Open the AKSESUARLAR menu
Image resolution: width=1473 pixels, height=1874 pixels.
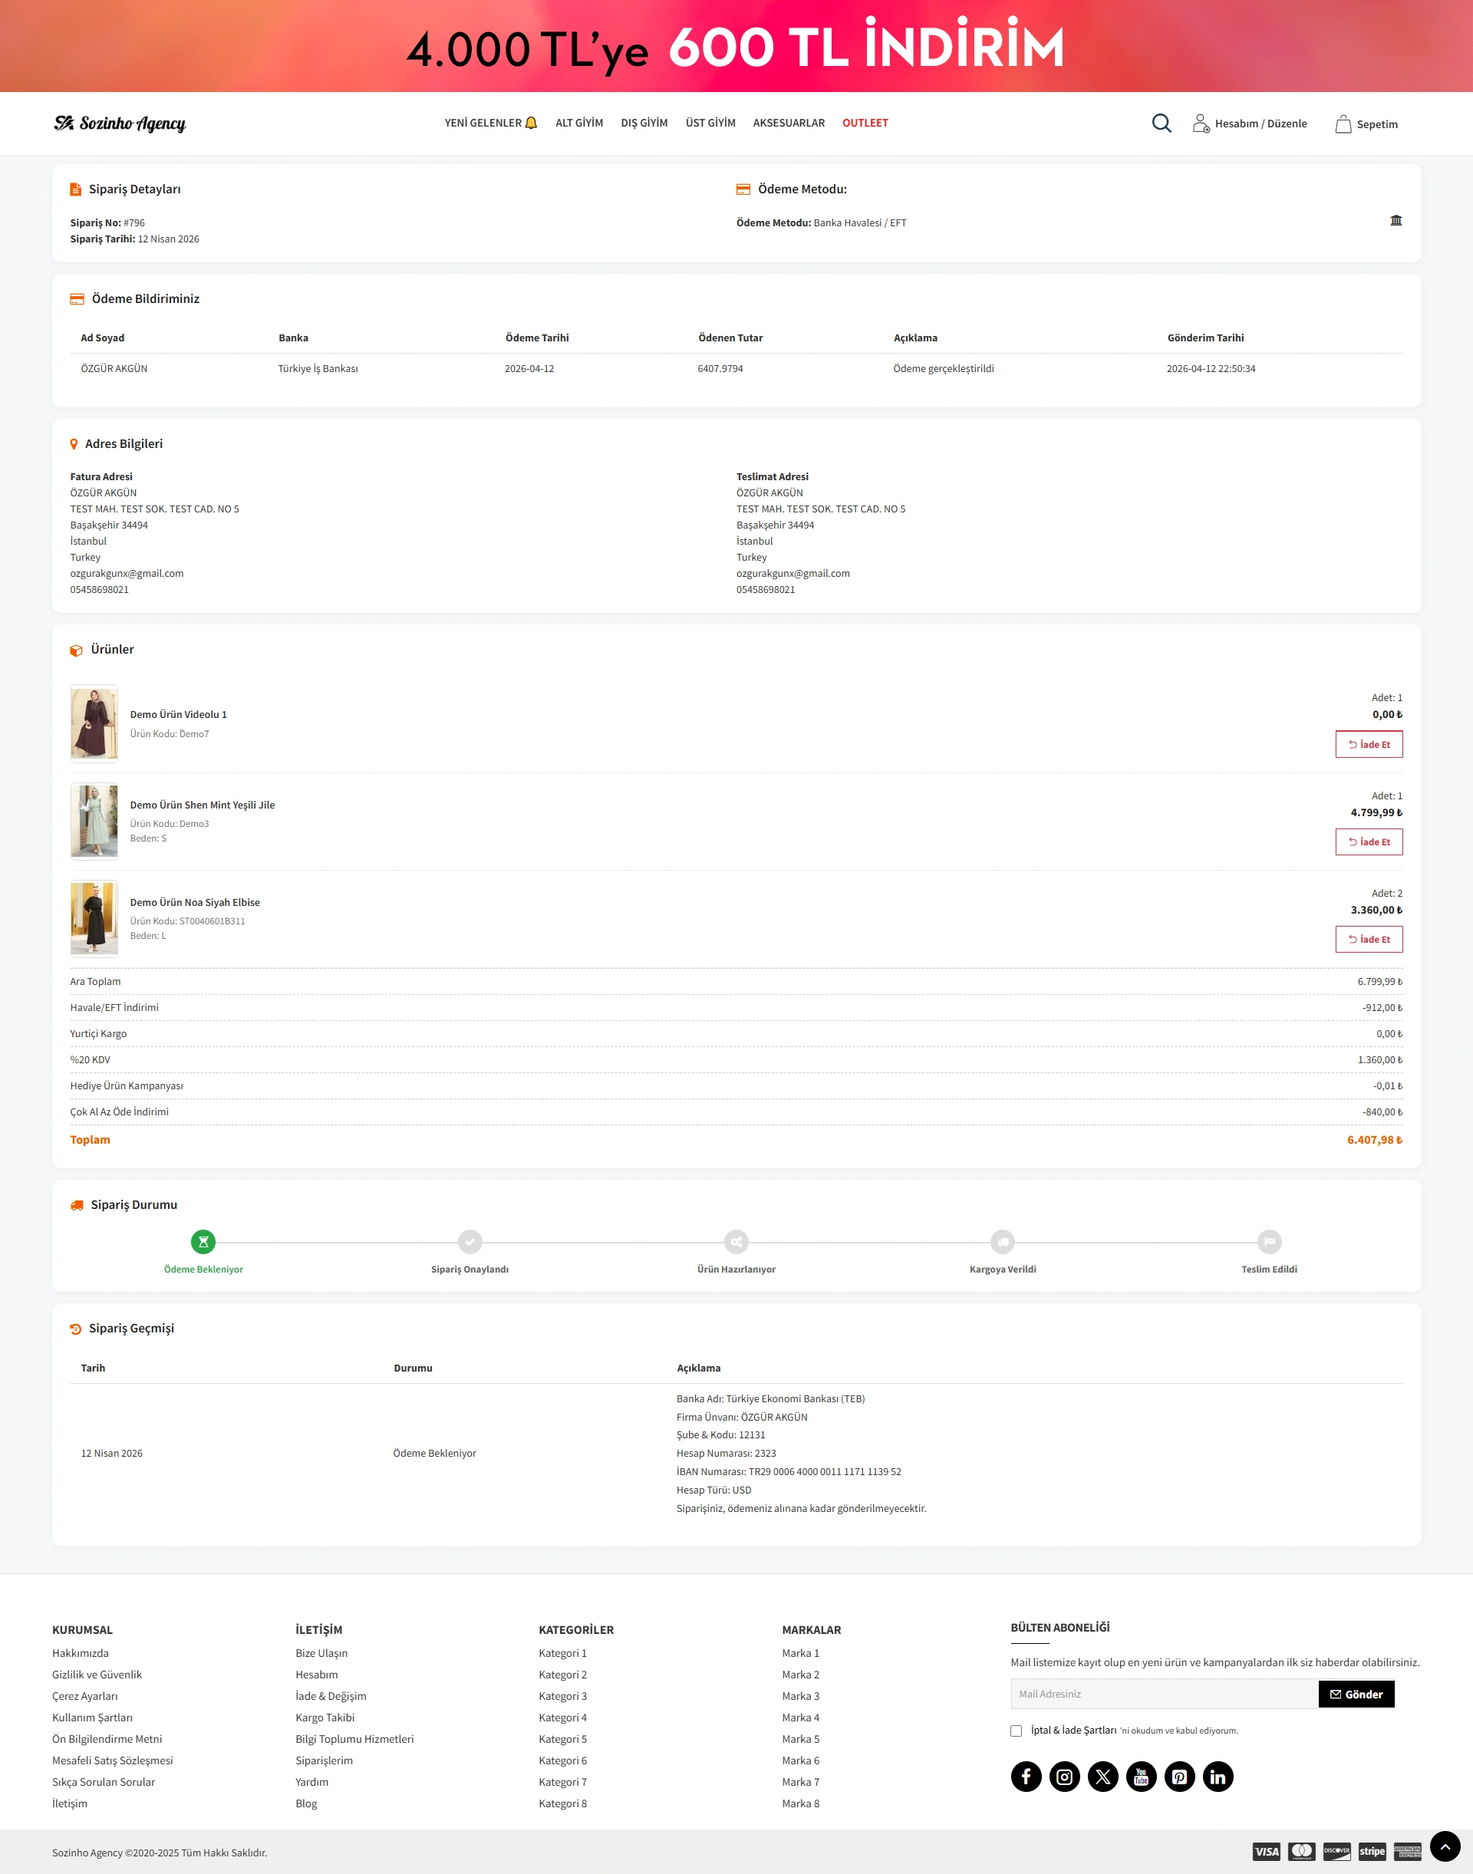coord(788,124)
